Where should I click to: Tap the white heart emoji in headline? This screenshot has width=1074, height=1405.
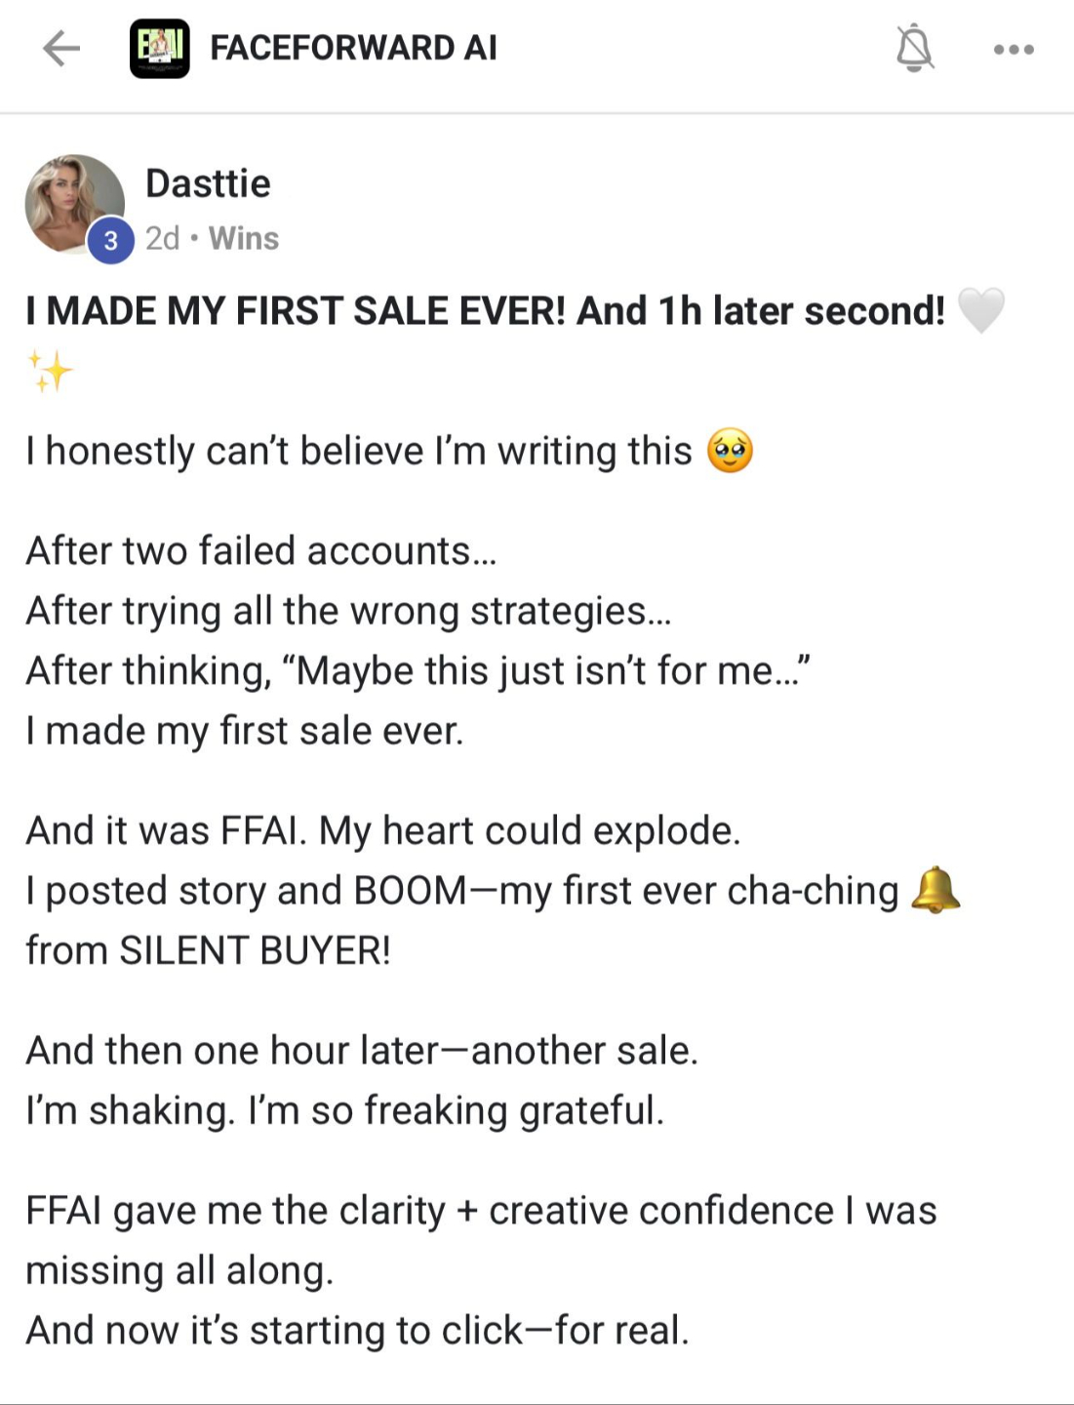(980, 311)
